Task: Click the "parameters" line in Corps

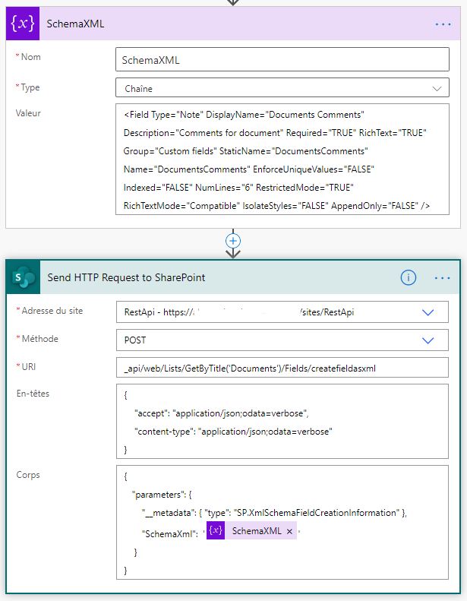Action: coord(162,495)
